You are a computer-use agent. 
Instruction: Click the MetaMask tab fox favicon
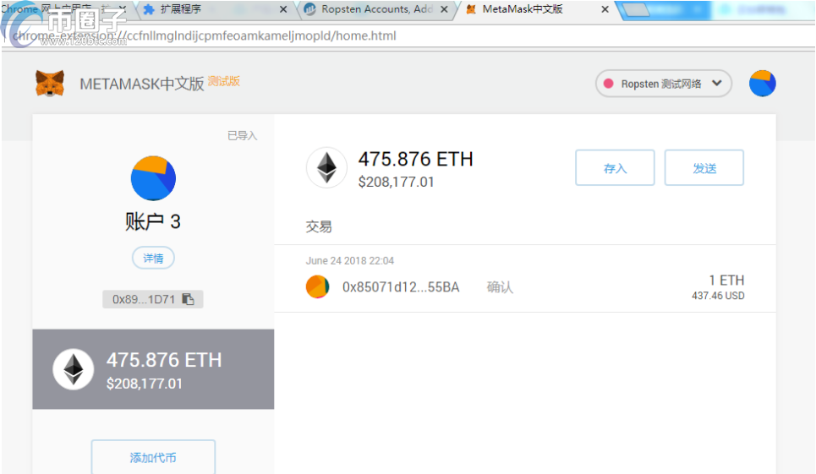470,9
